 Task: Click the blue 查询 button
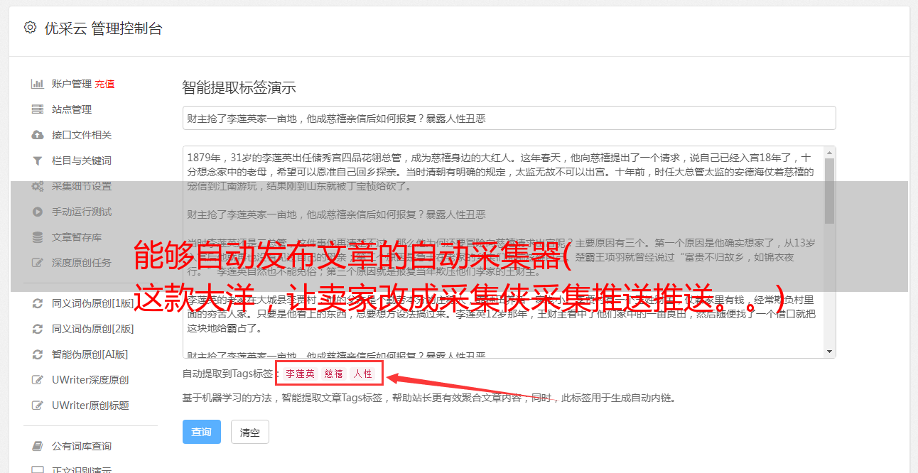point(202,432)
